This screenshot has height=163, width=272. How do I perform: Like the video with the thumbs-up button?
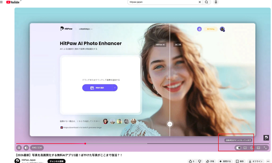[x=191, y=161]
